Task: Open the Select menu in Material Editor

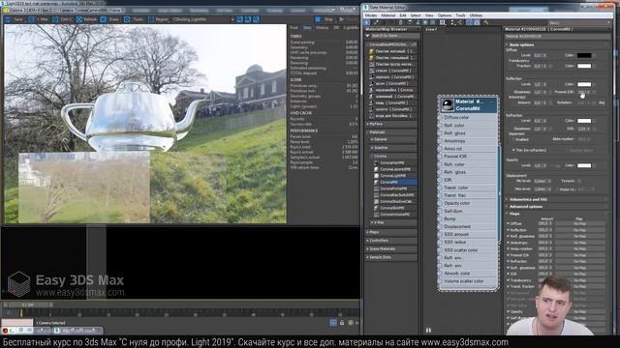Action: tap(416, 15)
